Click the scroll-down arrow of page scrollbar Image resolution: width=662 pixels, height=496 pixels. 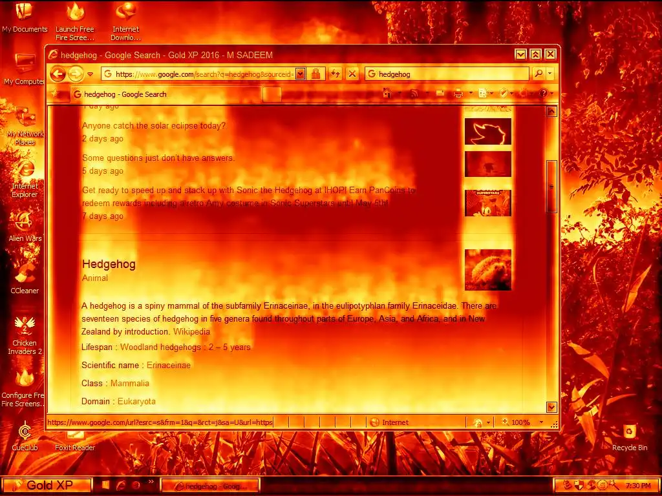(552, 407)
